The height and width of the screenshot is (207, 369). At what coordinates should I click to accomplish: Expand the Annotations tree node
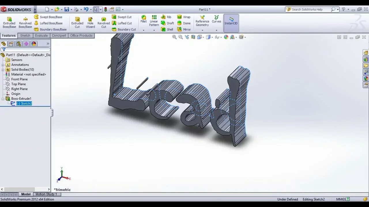[x=3, y=65]
